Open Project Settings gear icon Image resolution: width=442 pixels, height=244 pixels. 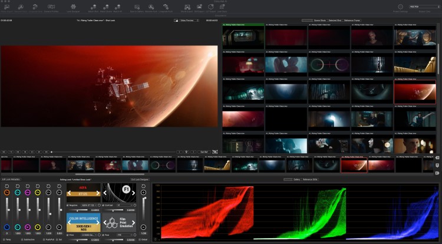pyautogui.click(x=400, y=6)
